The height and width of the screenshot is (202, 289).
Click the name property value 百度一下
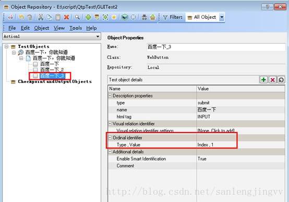207,110
